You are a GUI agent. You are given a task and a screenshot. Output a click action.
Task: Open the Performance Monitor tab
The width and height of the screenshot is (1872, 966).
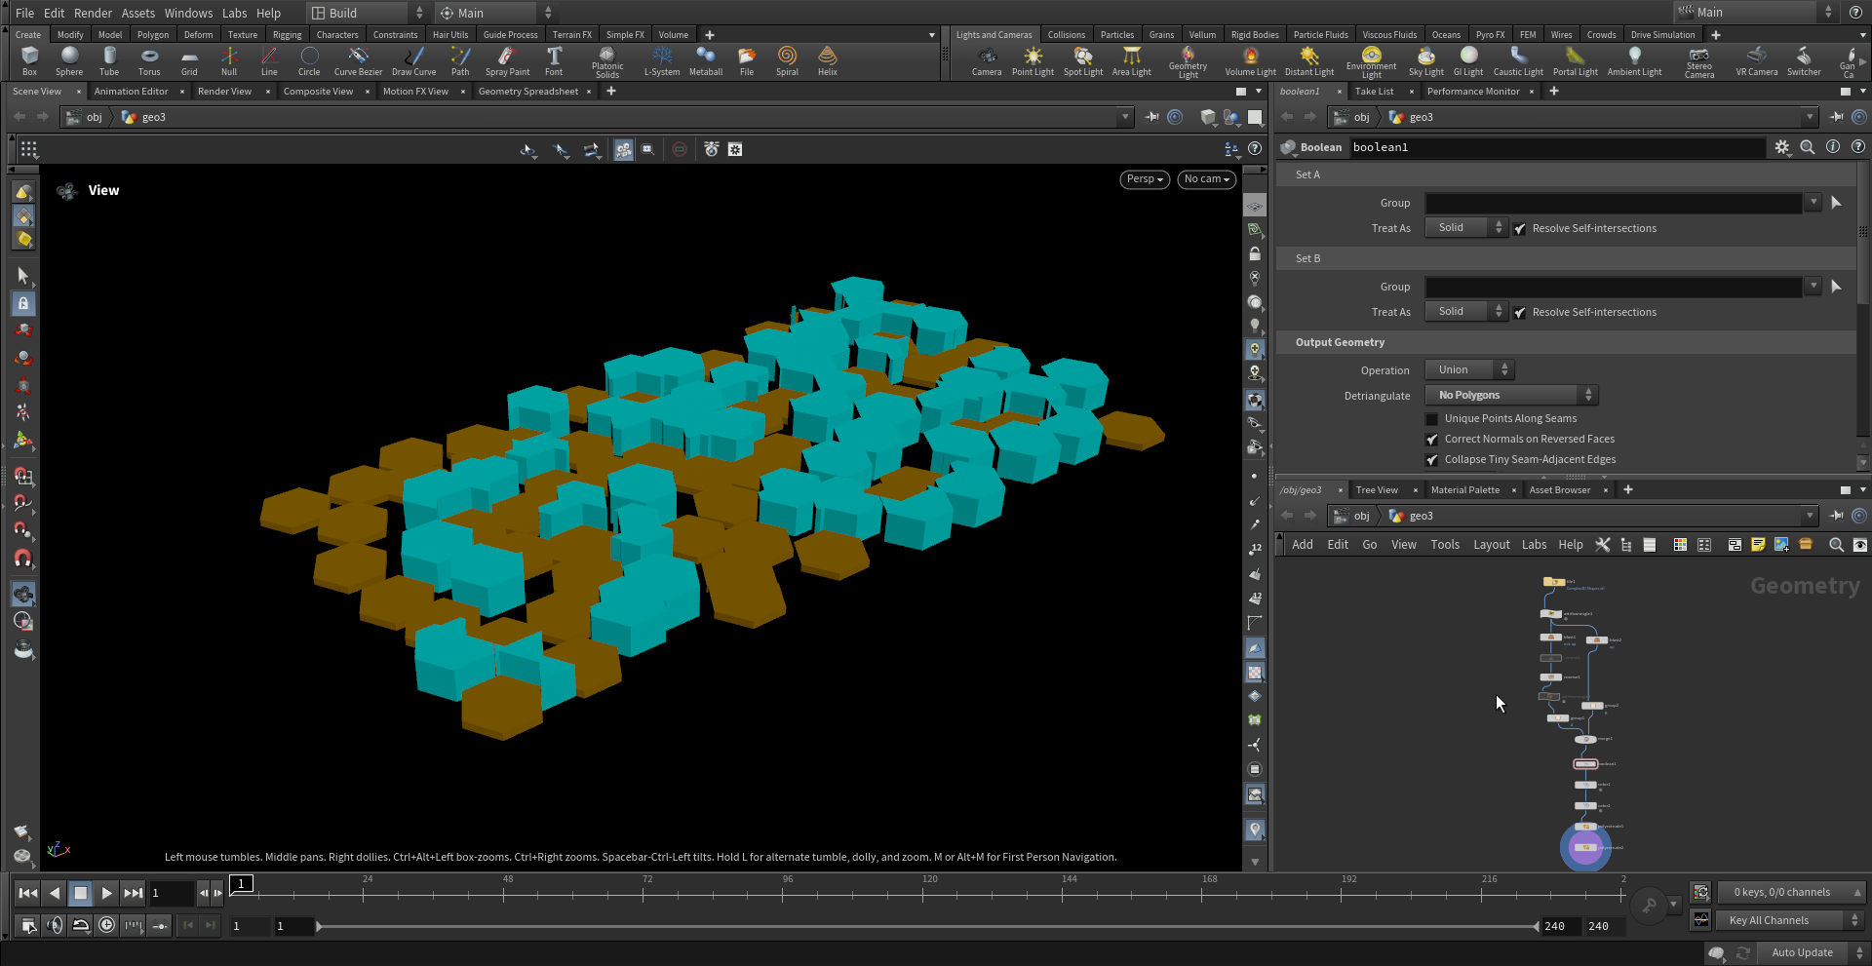(x=1472, y=92)
